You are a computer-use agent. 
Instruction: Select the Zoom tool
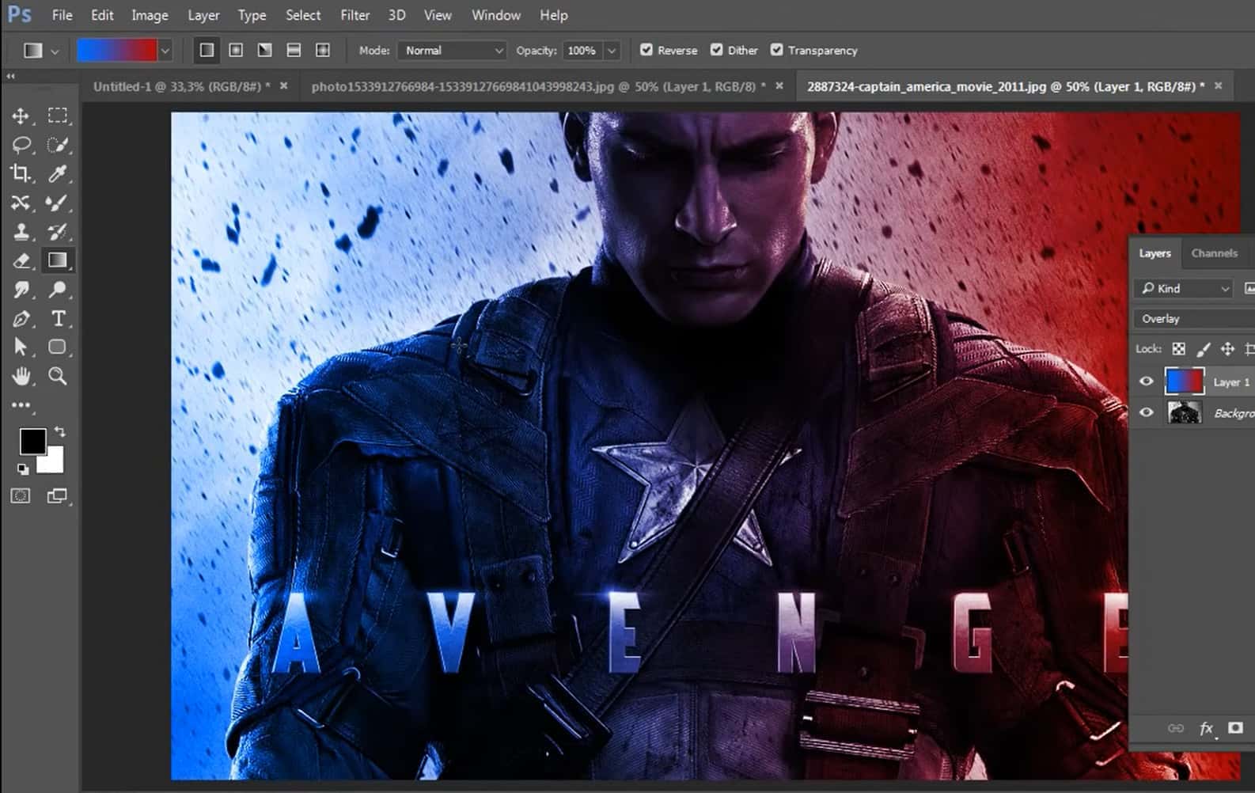57,376
